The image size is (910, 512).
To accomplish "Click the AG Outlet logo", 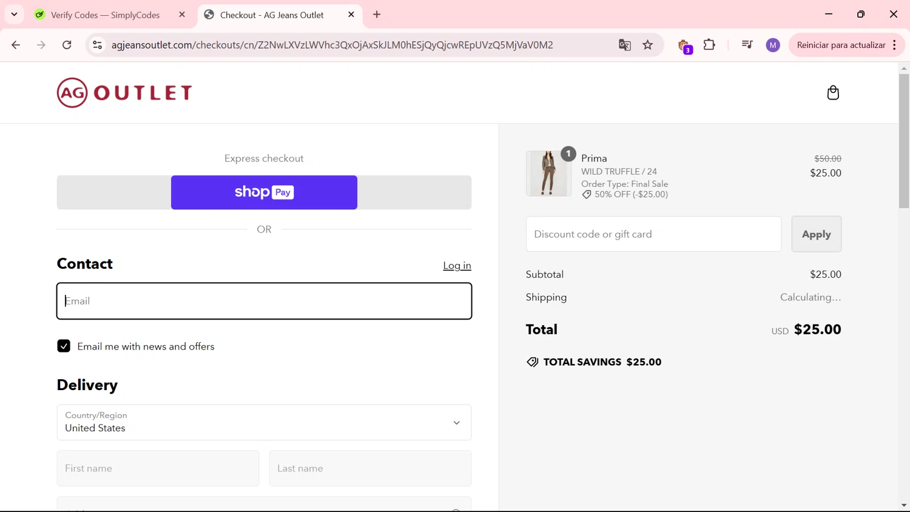I will click(x=124, y=93).
